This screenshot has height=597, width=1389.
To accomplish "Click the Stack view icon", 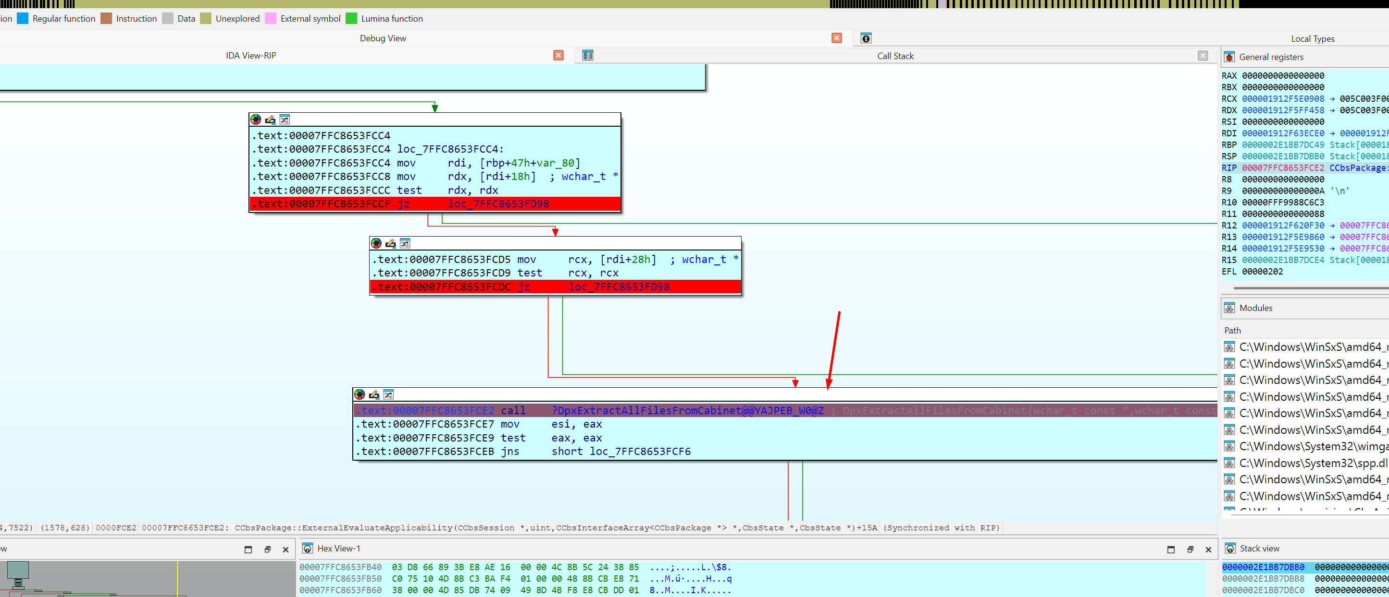I will point(1230,549).
